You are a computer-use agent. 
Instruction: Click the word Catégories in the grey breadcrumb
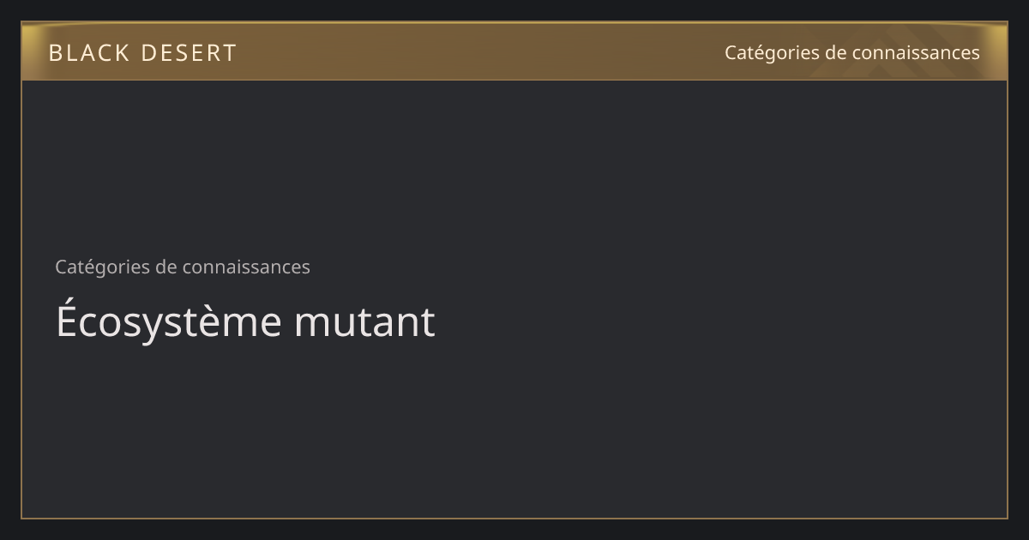tap(102, 267)
